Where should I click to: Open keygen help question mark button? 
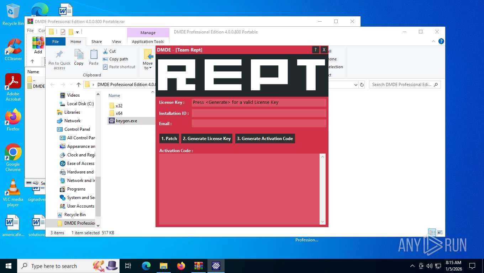[x=315, y=50]
